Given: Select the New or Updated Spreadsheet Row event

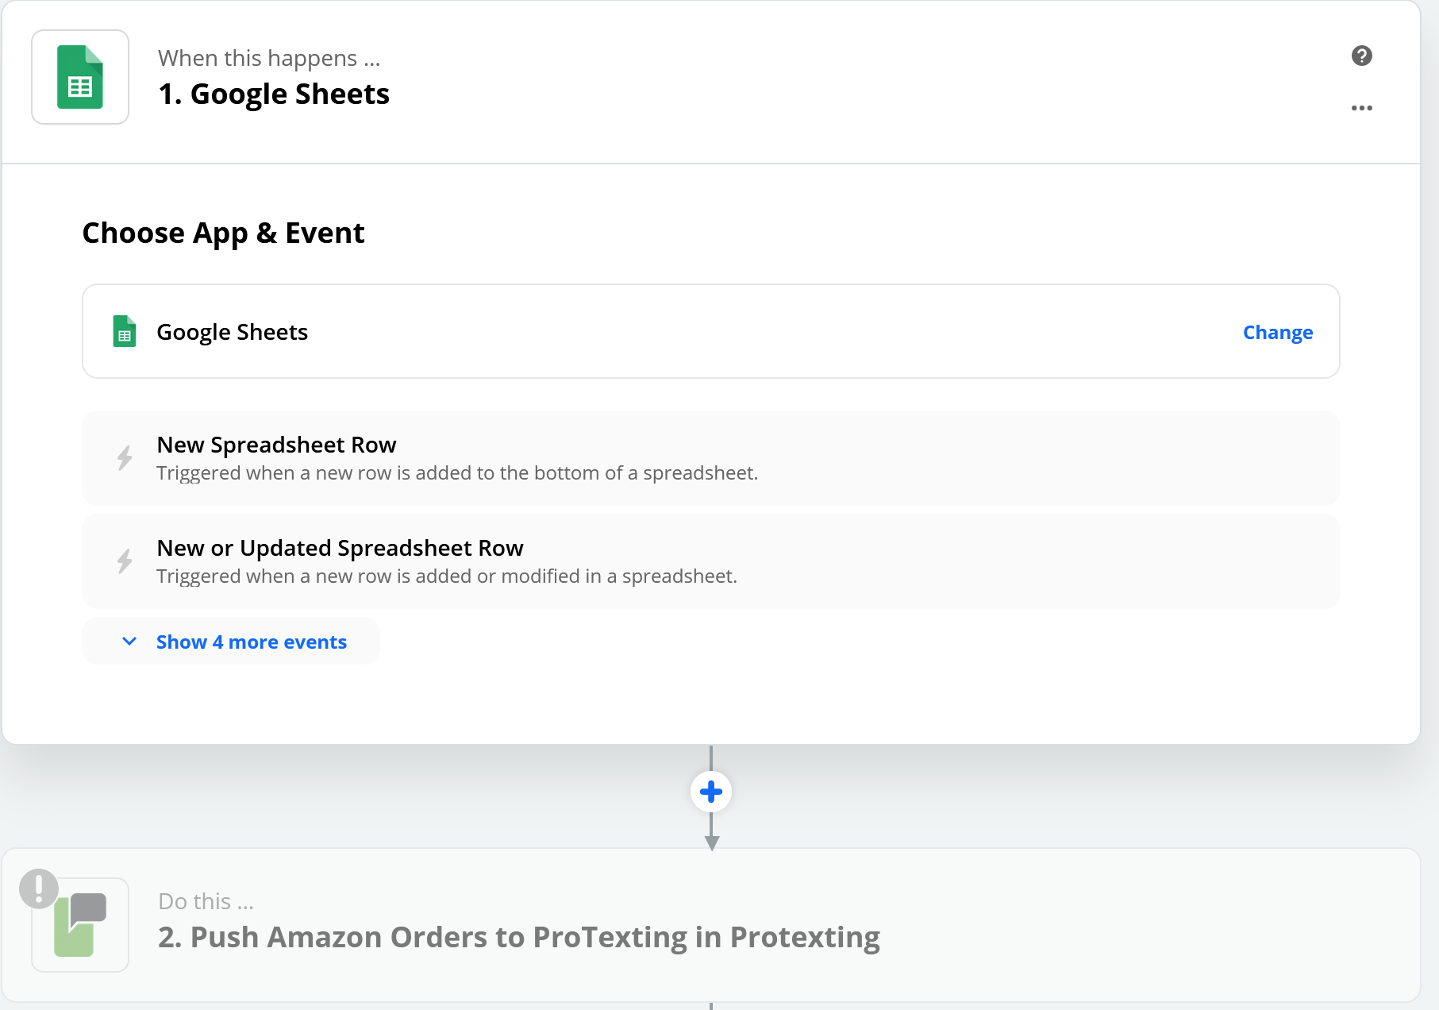Looking at the screenshot, I should [x=711, y=561].
